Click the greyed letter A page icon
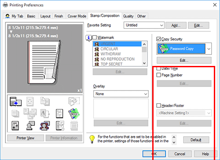Screen dimensions: 220x160 (45, 113)
